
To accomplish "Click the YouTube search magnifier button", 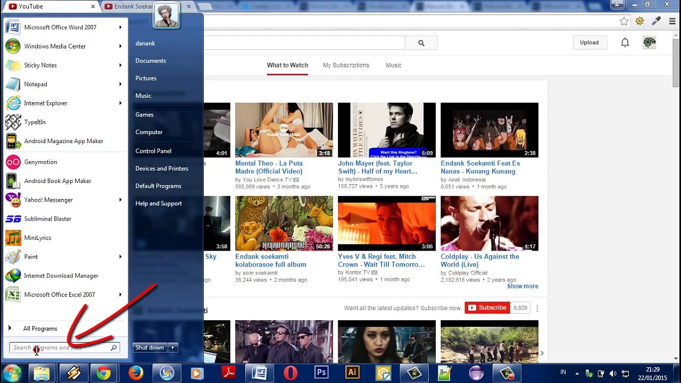I will tap(421, 43).
